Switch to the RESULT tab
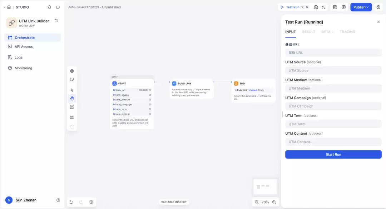386x209 pixels. 308,32
